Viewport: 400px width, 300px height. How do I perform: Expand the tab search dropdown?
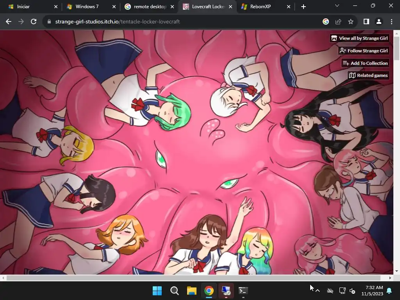[337, 5]
